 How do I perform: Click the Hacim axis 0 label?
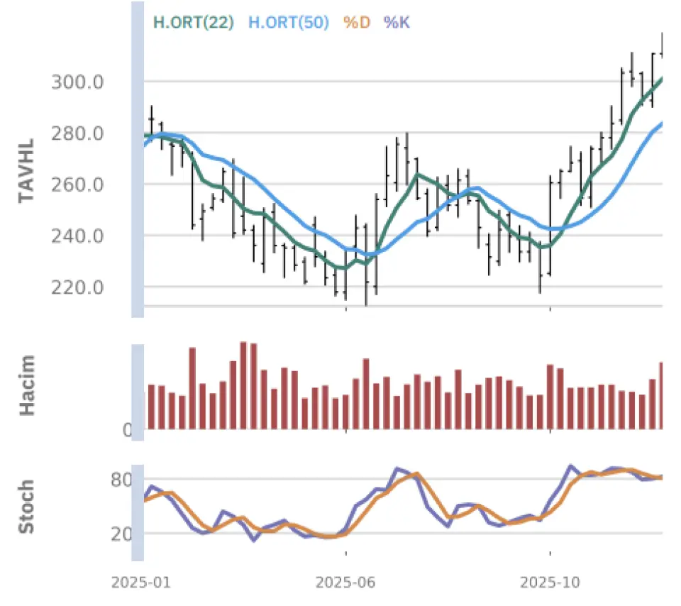click(x=127, y=430)
